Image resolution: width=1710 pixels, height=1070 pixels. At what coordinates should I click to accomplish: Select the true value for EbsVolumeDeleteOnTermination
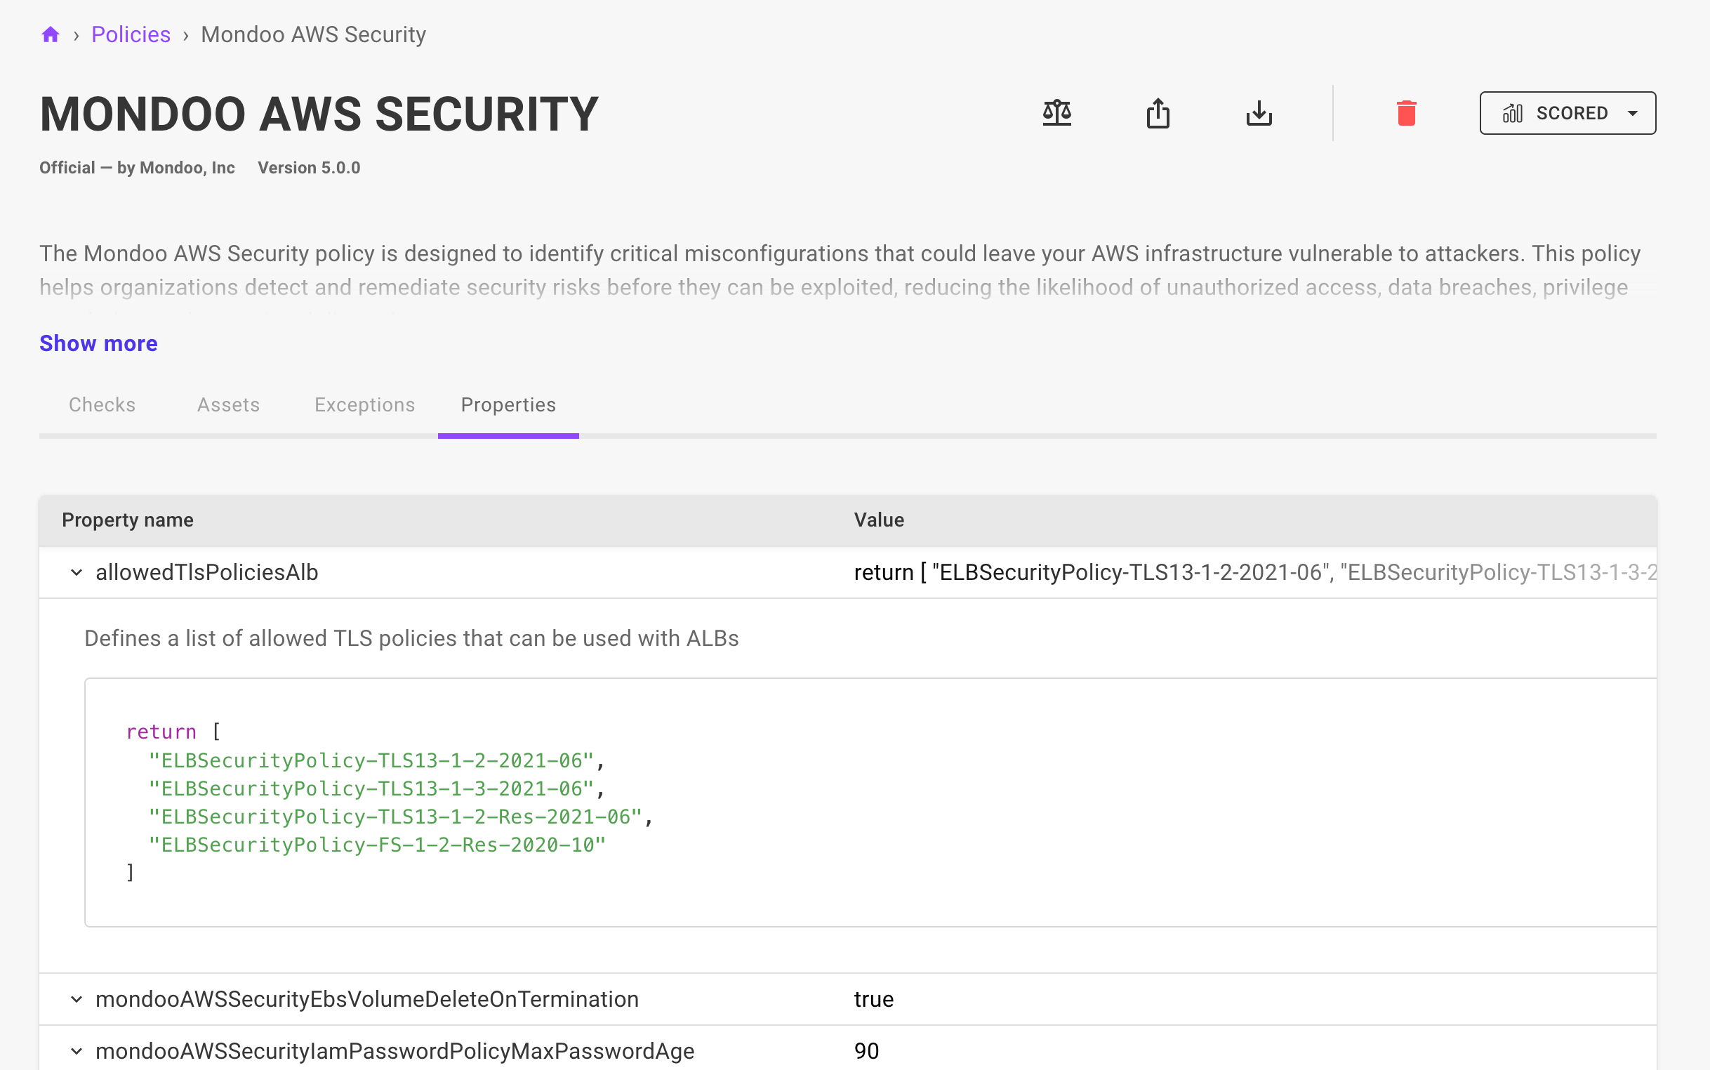873,998
